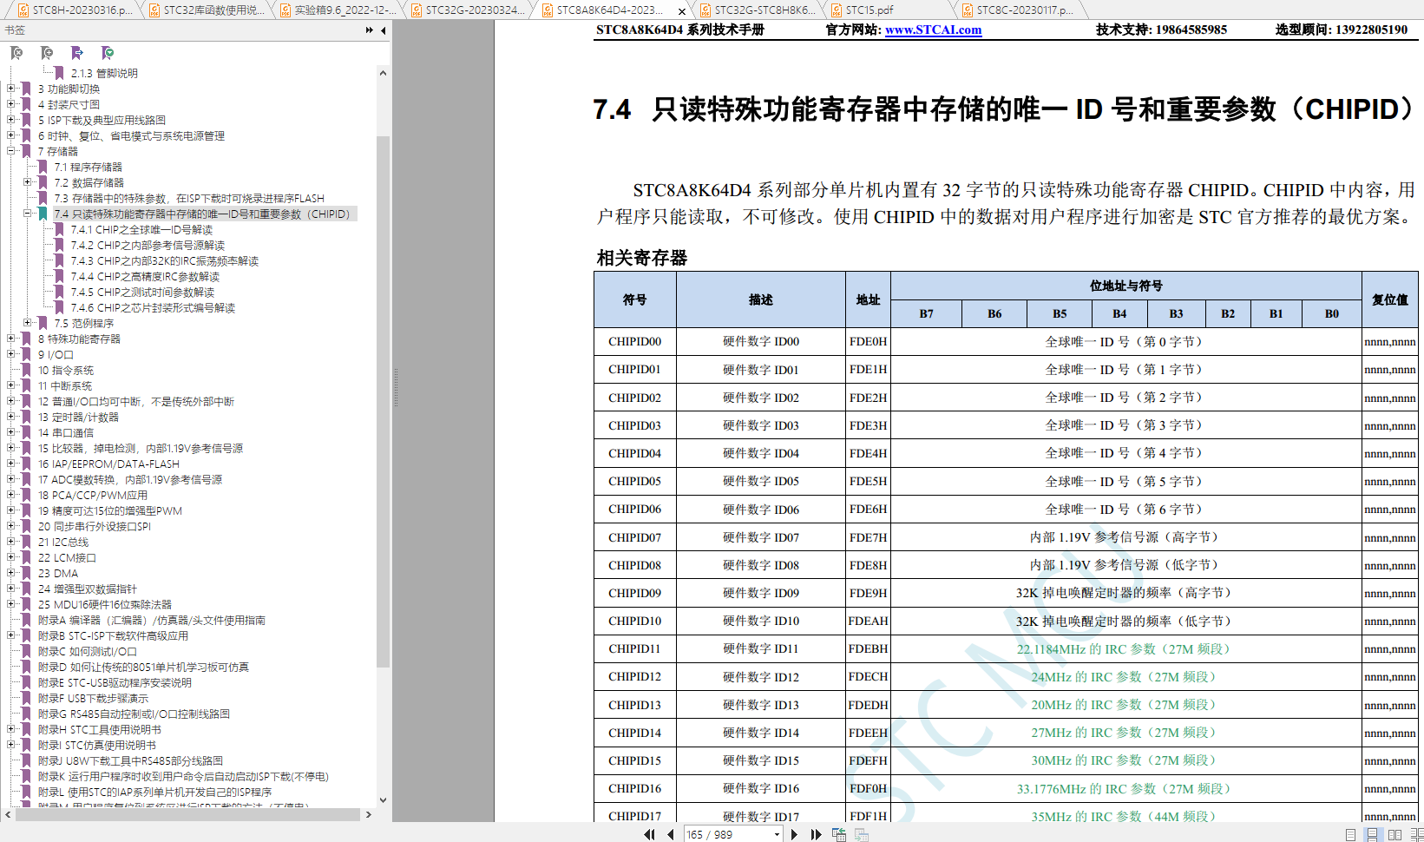Click the go-to-bookmark arrow icon
1424x842 pixels.
[77, 53]
